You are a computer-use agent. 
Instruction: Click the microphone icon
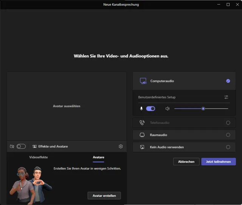click(141, 109)
